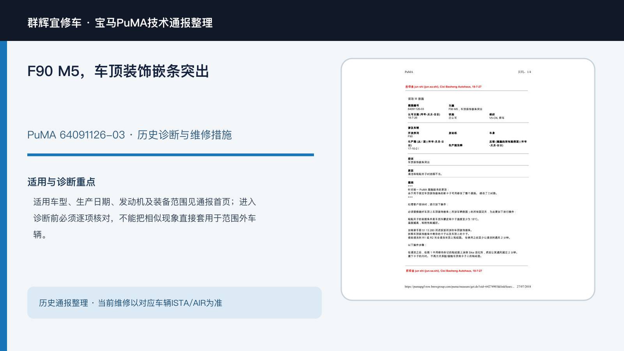
Task: Click the paragraph starting with 适用车型、生产日期
Action: point(145,218)
